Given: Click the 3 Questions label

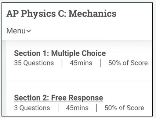Looking at the screenshot, I should 32,108.
